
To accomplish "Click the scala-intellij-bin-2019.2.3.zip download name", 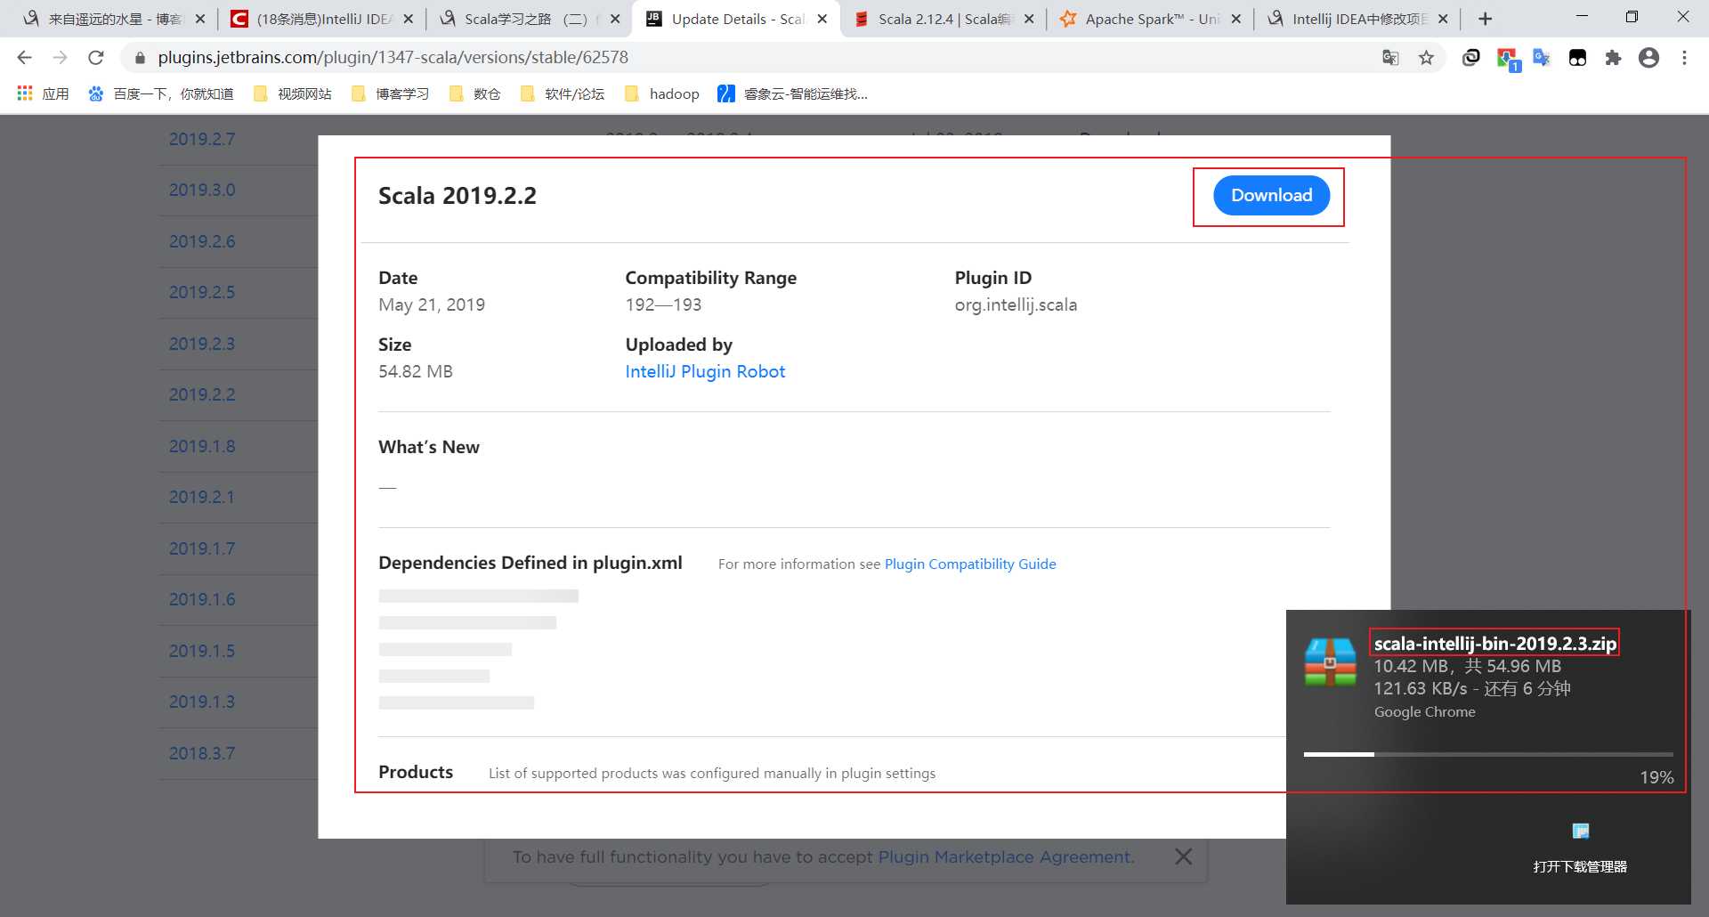I will [1494, 643].
